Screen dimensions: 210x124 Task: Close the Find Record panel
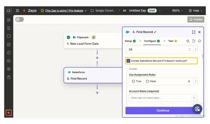(199, 32)
